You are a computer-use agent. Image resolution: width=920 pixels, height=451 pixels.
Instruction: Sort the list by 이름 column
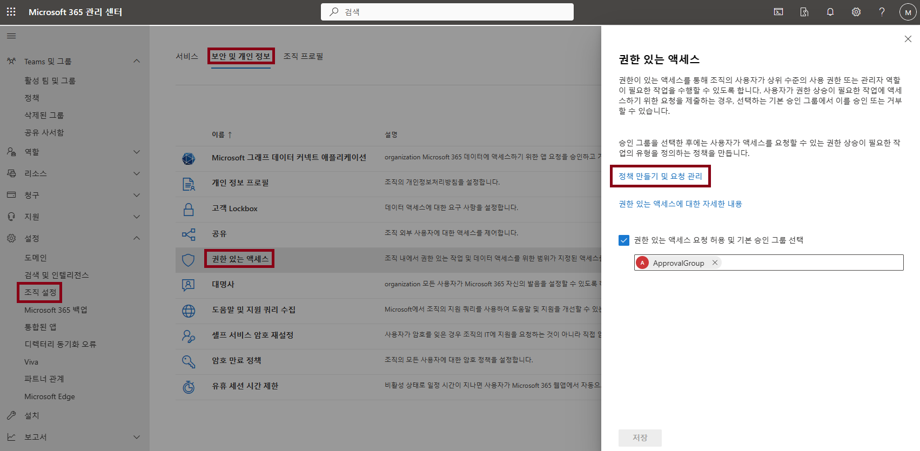click(221, 134)
